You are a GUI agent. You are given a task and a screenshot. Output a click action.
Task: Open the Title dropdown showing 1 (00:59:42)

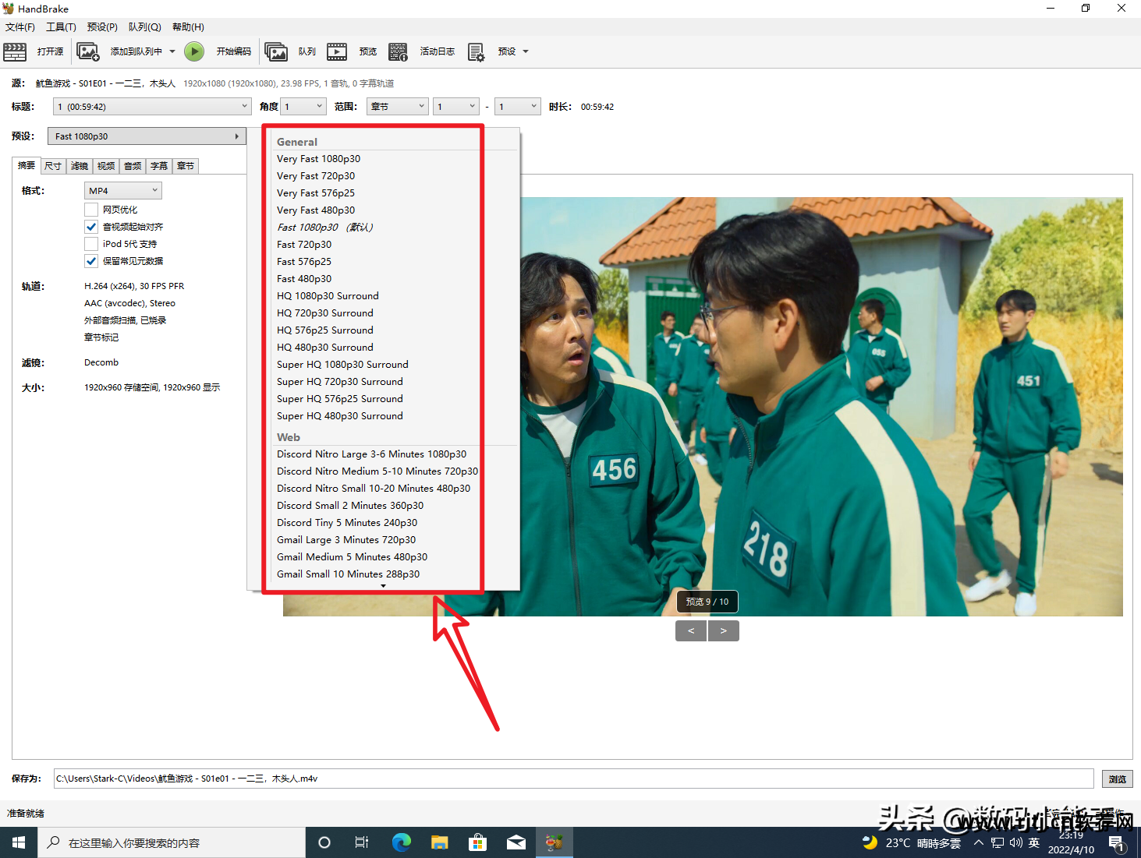(152, 107)
